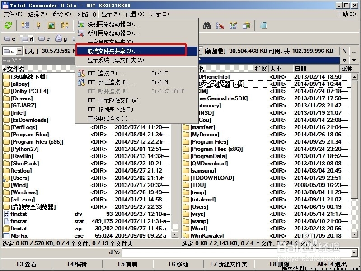Open the 显示 (W) menu
This screenshot has width=361, height=271.
coord(111,14)
